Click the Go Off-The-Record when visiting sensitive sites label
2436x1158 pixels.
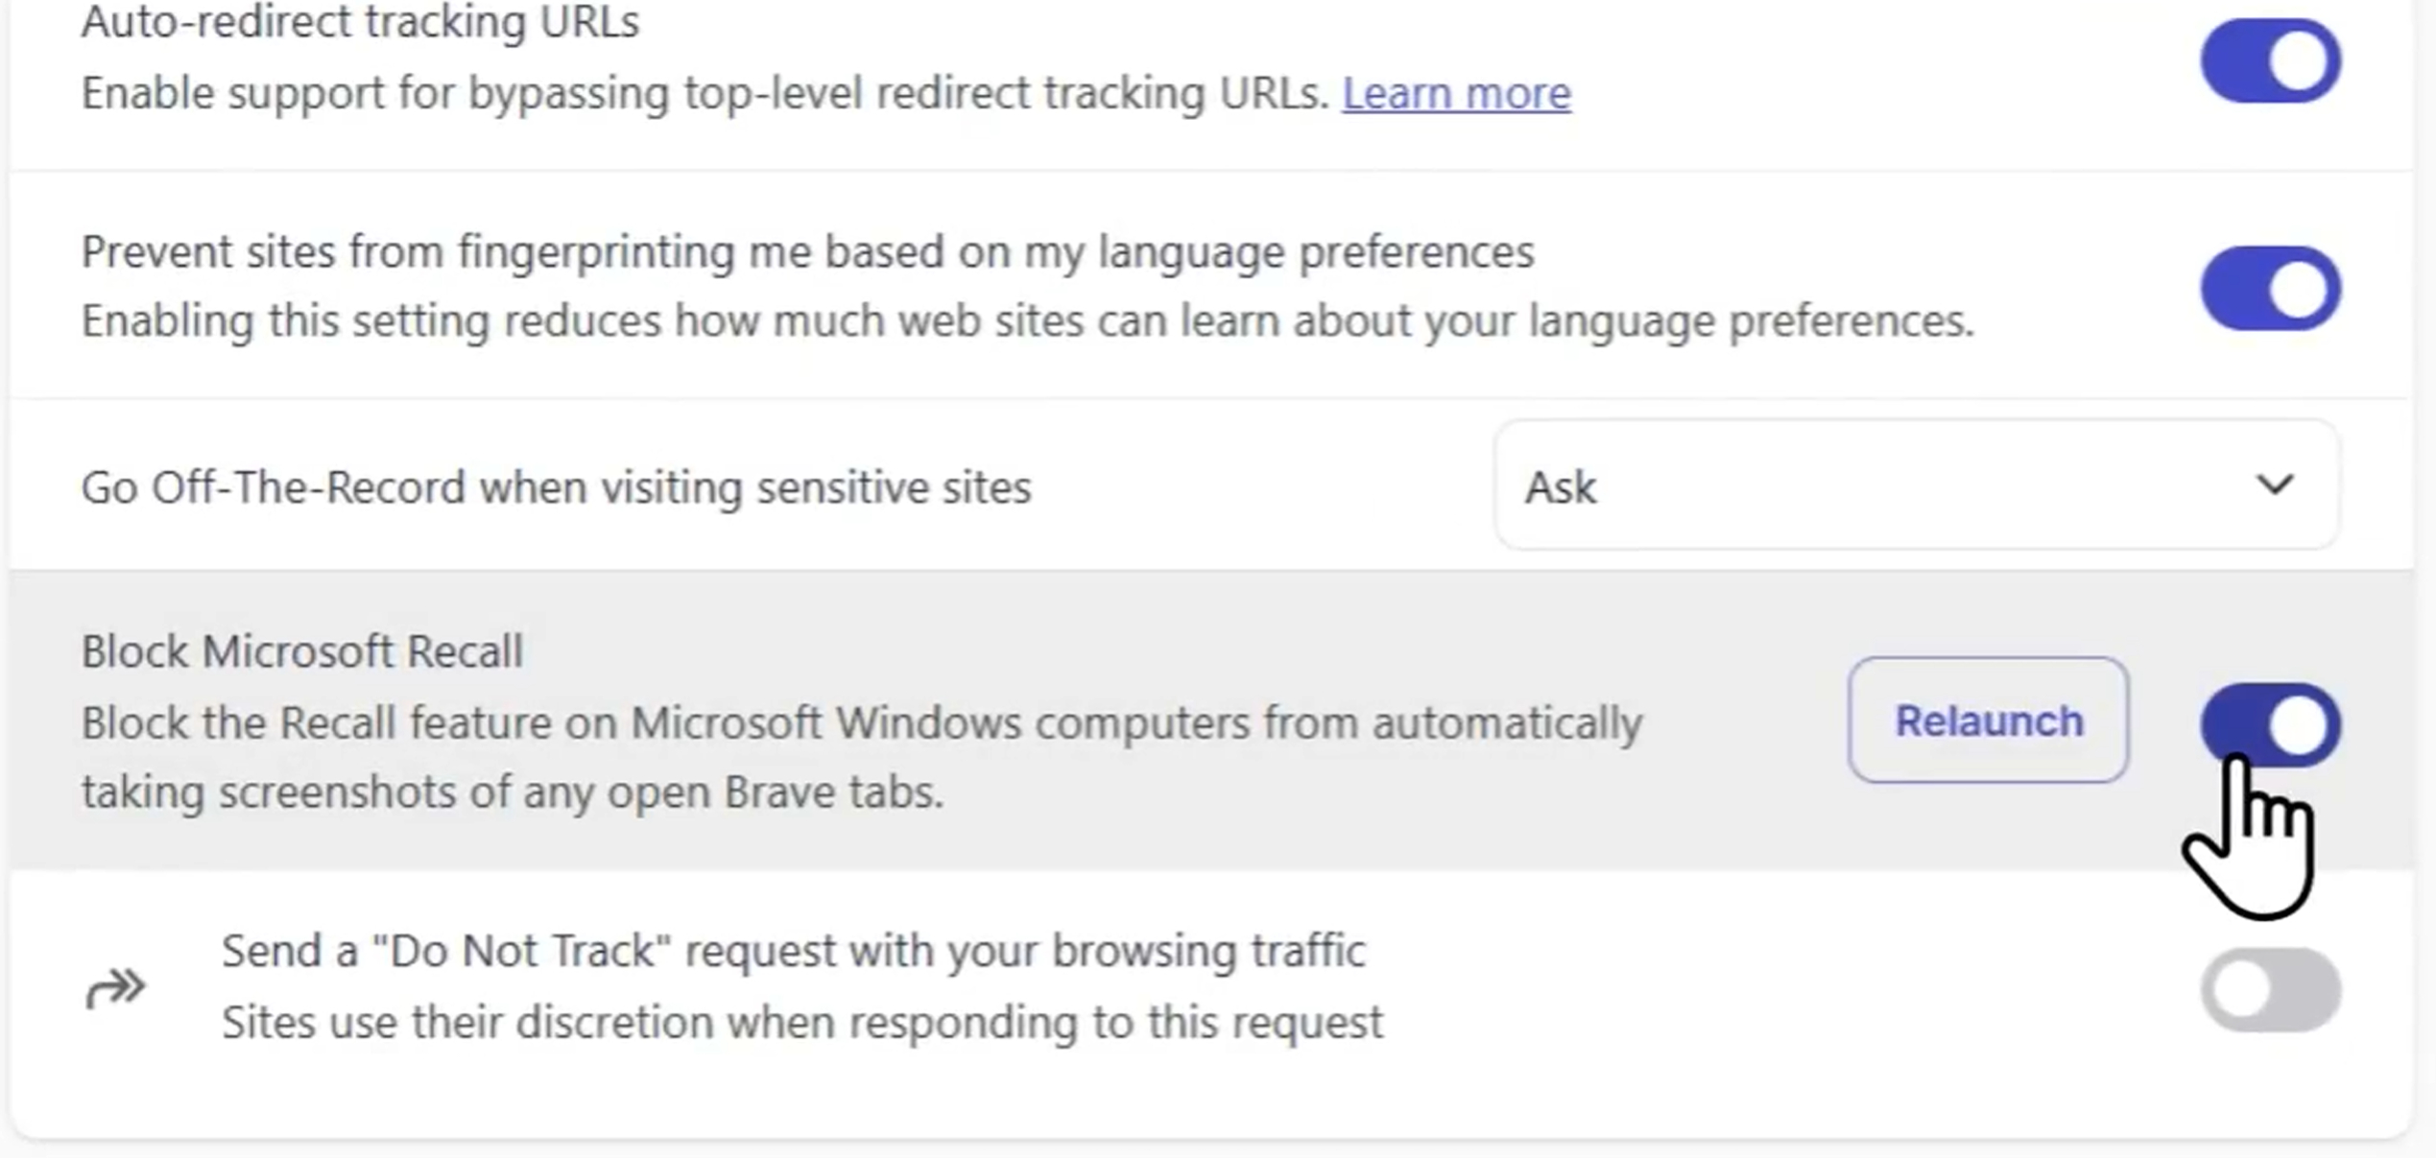(556, 487)
